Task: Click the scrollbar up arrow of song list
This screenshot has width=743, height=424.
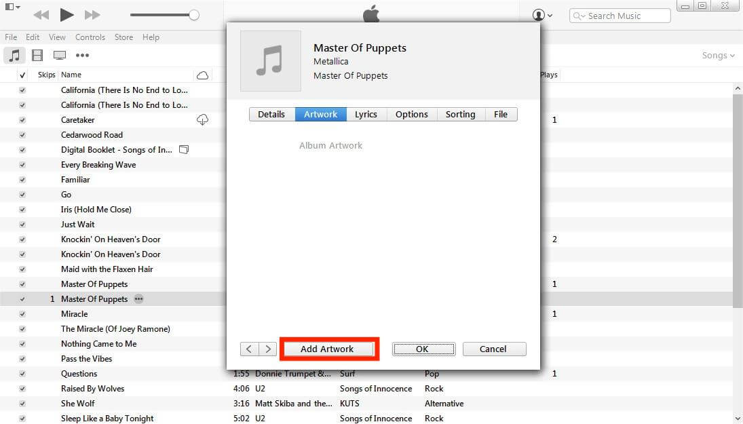Action: coord(738,89)
